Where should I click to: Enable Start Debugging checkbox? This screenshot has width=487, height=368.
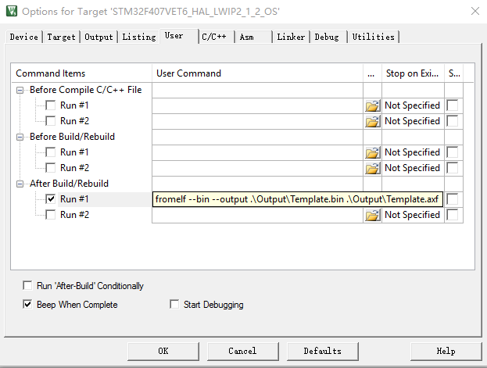174,305
